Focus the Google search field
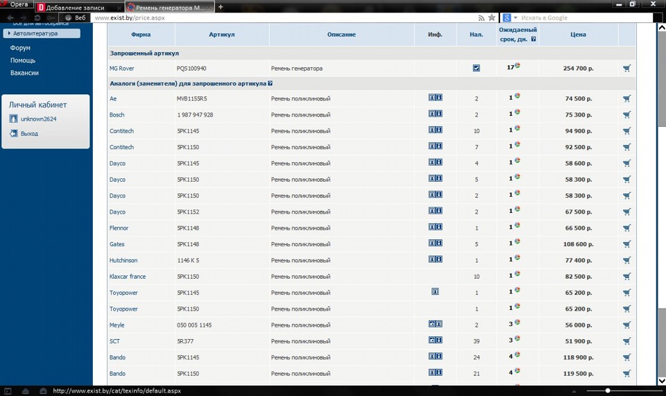The height and width of the screenshot is (396, 666). [586, 18]
